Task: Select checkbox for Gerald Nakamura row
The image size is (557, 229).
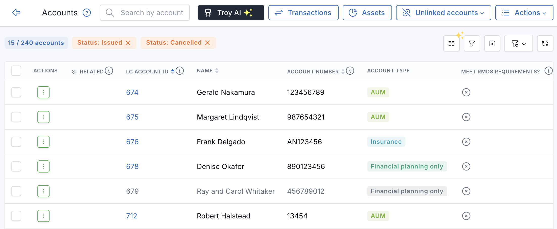Action: 16,92
